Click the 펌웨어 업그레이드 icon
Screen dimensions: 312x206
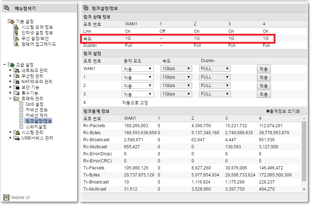[x=16, y=44]
